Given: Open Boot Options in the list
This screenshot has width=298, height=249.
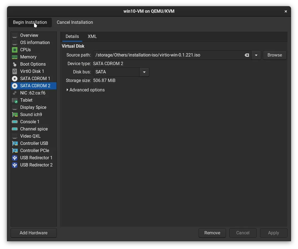Looking at the screenshot, I should [34, 64].
